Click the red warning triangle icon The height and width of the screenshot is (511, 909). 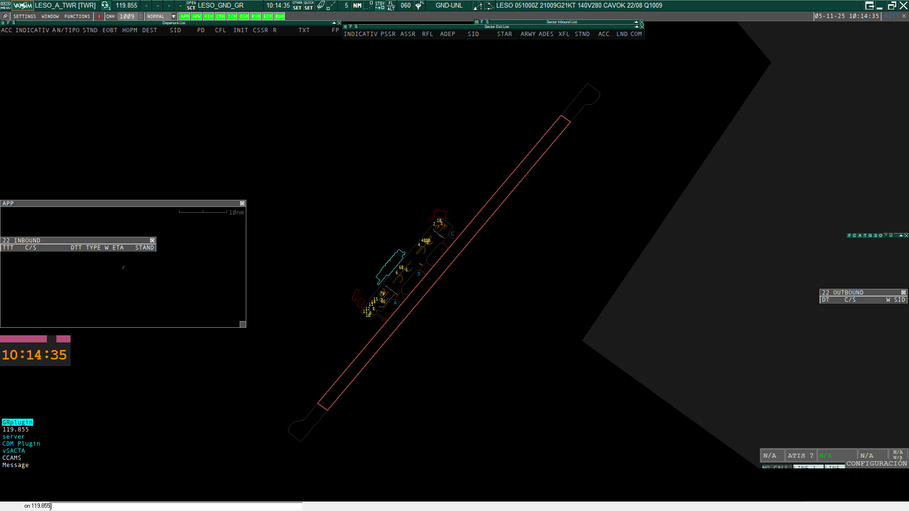tap(99, 17)
